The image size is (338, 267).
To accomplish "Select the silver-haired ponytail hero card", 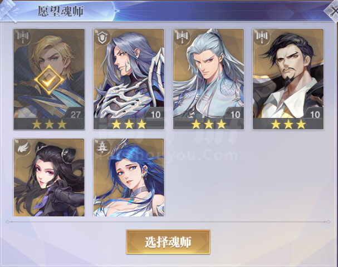I will (208, 79).
